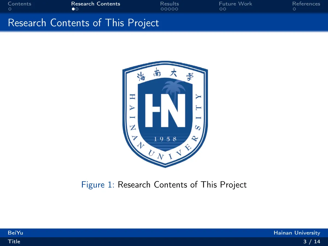Select the second circle under Future Work

[224, 9]
